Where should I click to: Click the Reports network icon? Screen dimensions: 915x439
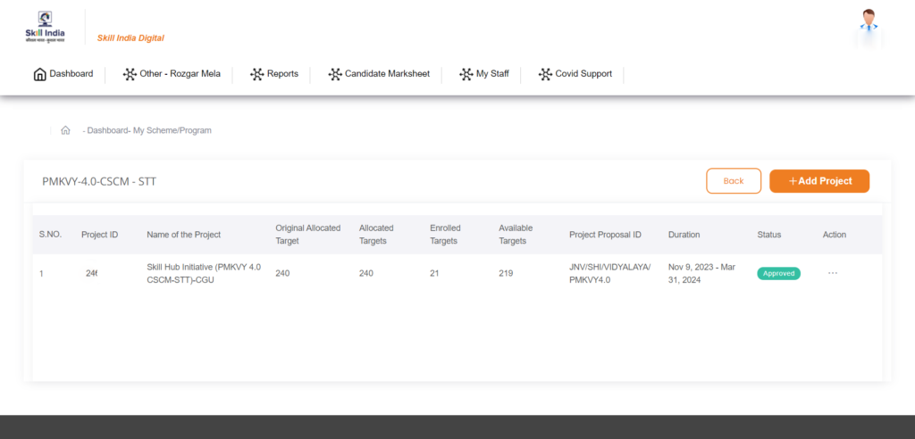coord(256,75)
